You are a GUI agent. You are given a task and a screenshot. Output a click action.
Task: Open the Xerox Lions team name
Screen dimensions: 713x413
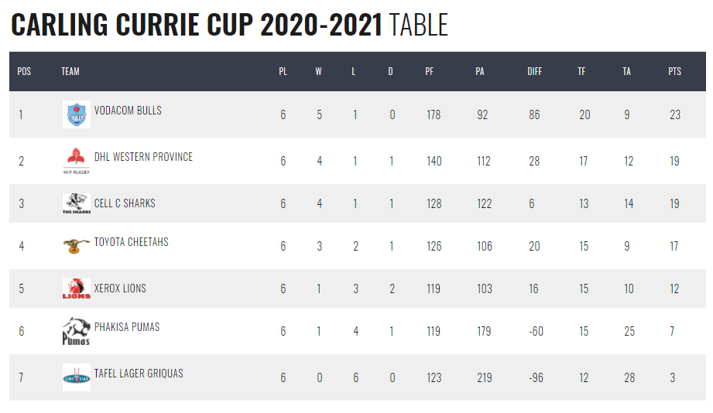[120, 288]
